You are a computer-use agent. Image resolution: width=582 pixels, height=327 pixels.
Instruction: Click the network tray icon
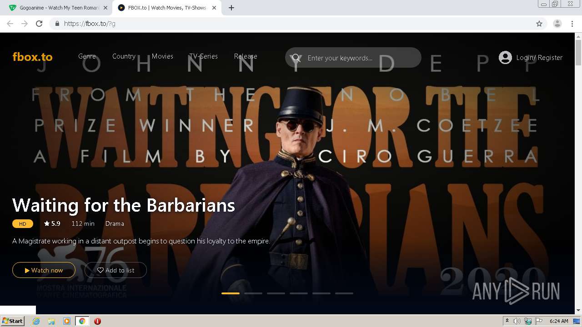click(x=528, y=321)
